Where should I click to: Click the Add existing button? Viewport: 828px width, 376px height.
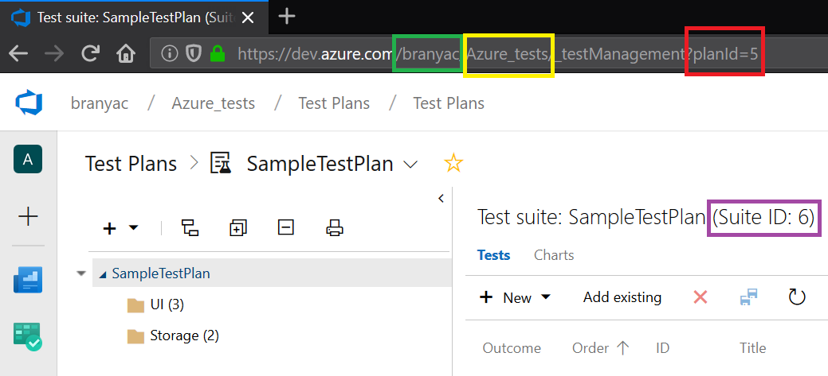click(x=622, y=297)
